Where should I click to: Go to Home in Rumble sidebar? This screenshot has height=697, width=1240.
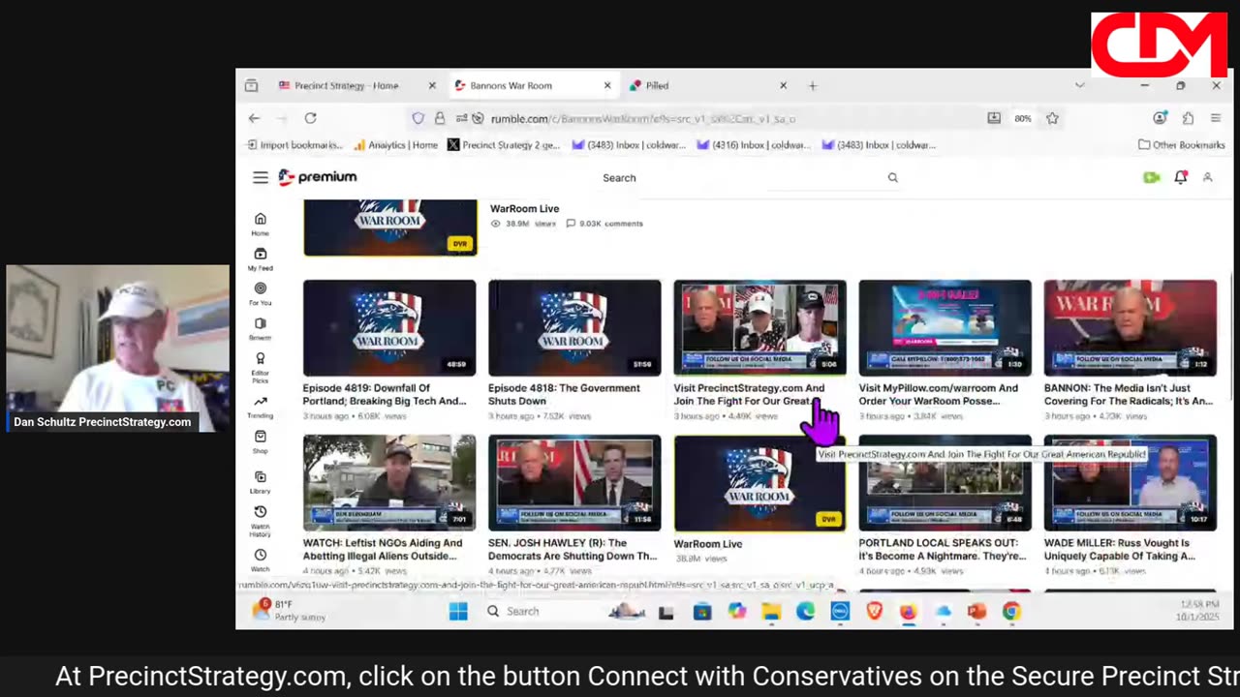261,225
